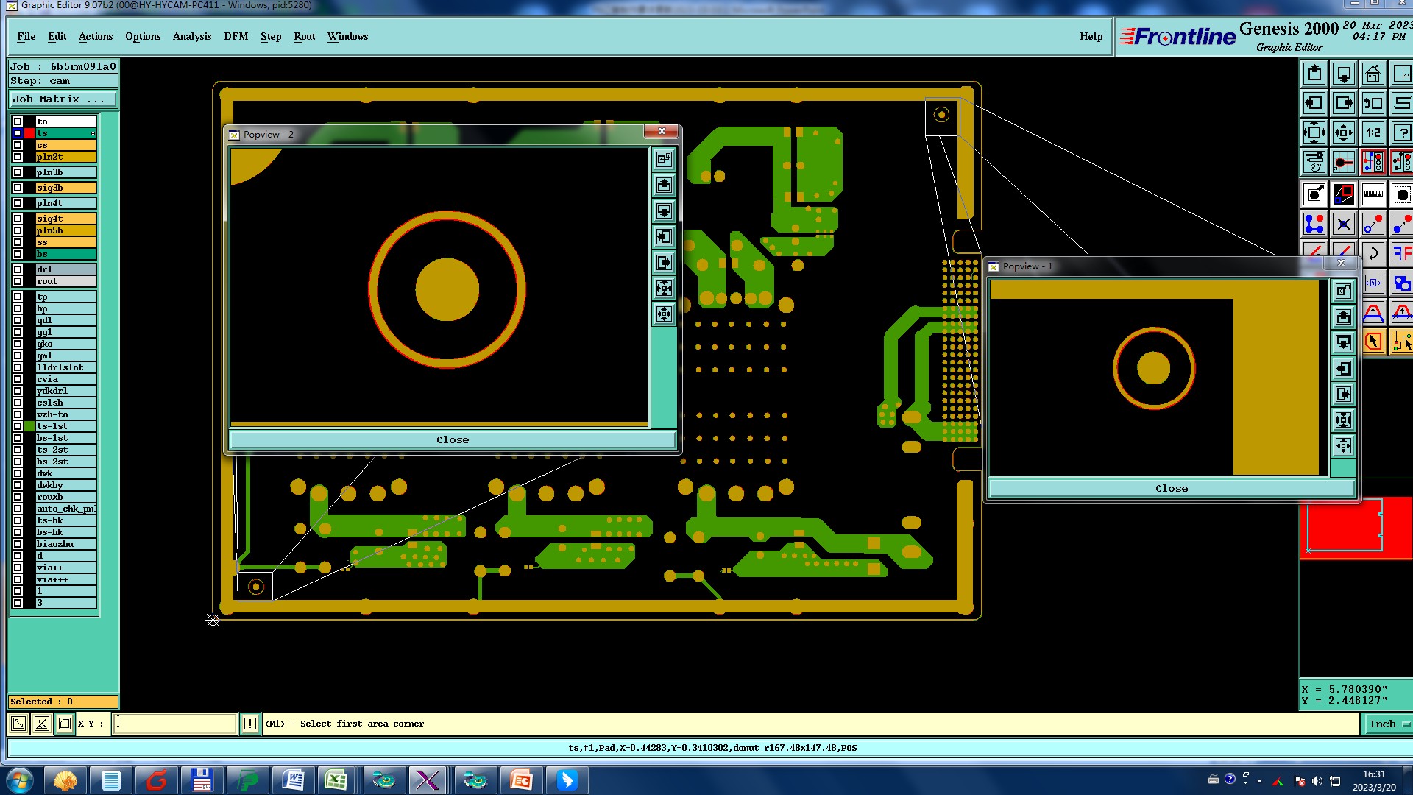Screen dimensions: 1413x795
Task: Open the Inch units dropdown
Action: (1388, 724)
